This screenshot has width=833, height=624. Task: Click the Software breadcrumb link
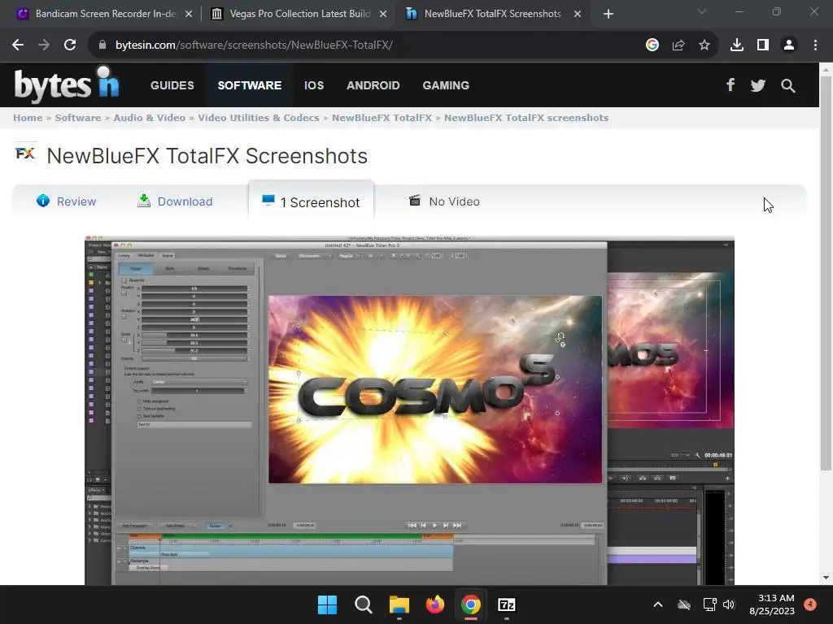[x=77, y=118]
